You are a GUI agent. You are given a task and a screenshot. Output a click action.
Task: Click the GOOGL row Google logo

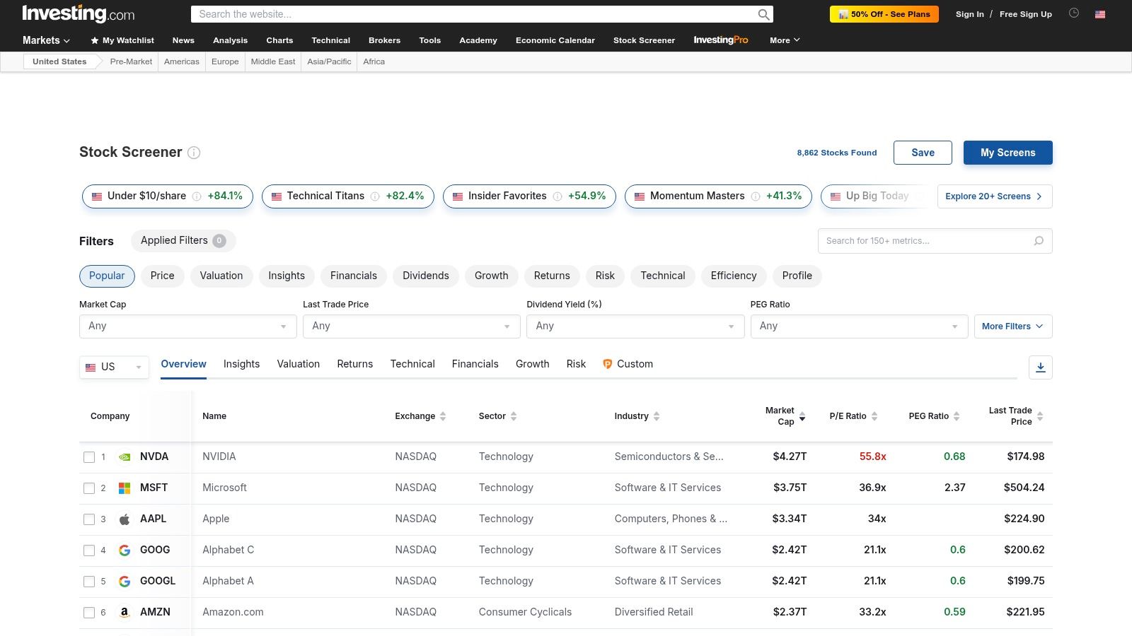(125, 582)
